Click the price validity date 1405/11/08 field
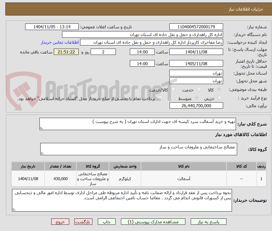Screen dimensions: 272x231 coord(196,63)
